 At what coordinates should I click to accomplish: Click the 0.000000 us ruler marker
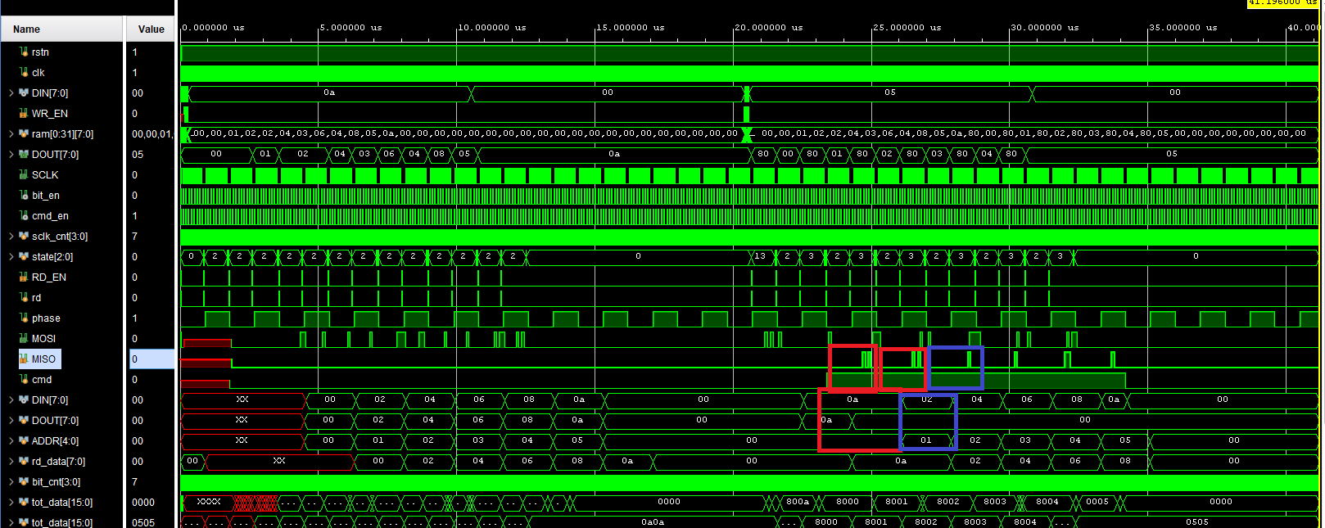tap(213, 27)
